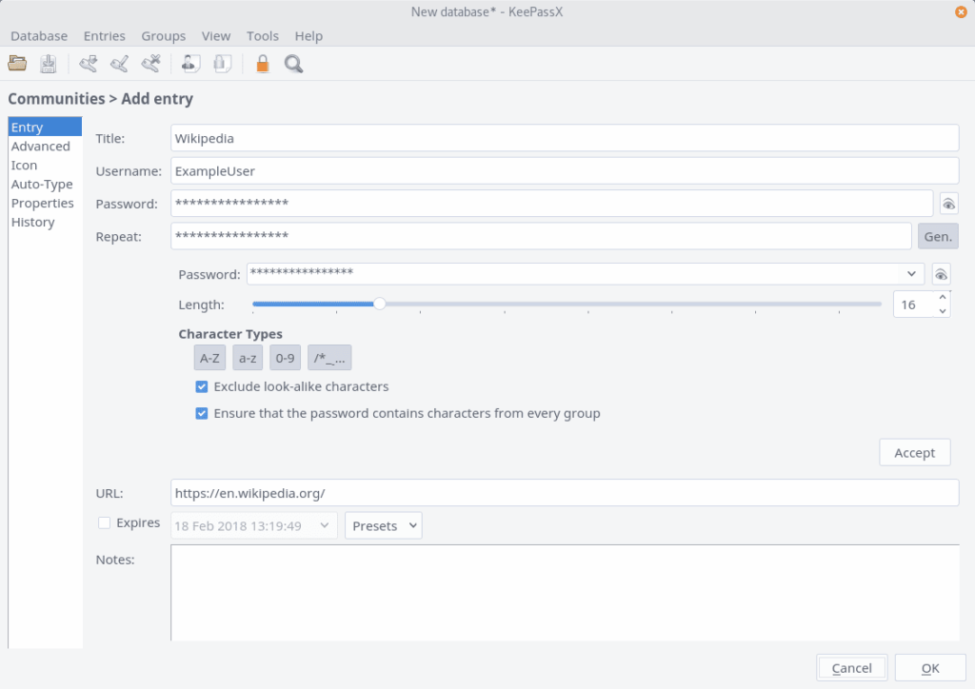Click the Gen. password generator button

coord(938,236)
